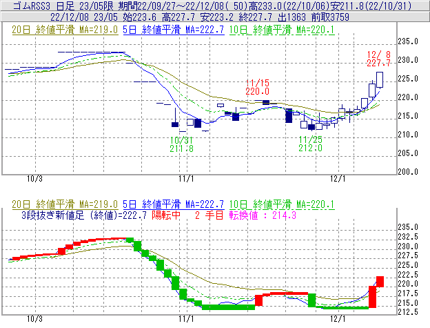The image size is (430, 328).
Task: Click the 11/1 date label under lower chart
Action: (186, 319)
